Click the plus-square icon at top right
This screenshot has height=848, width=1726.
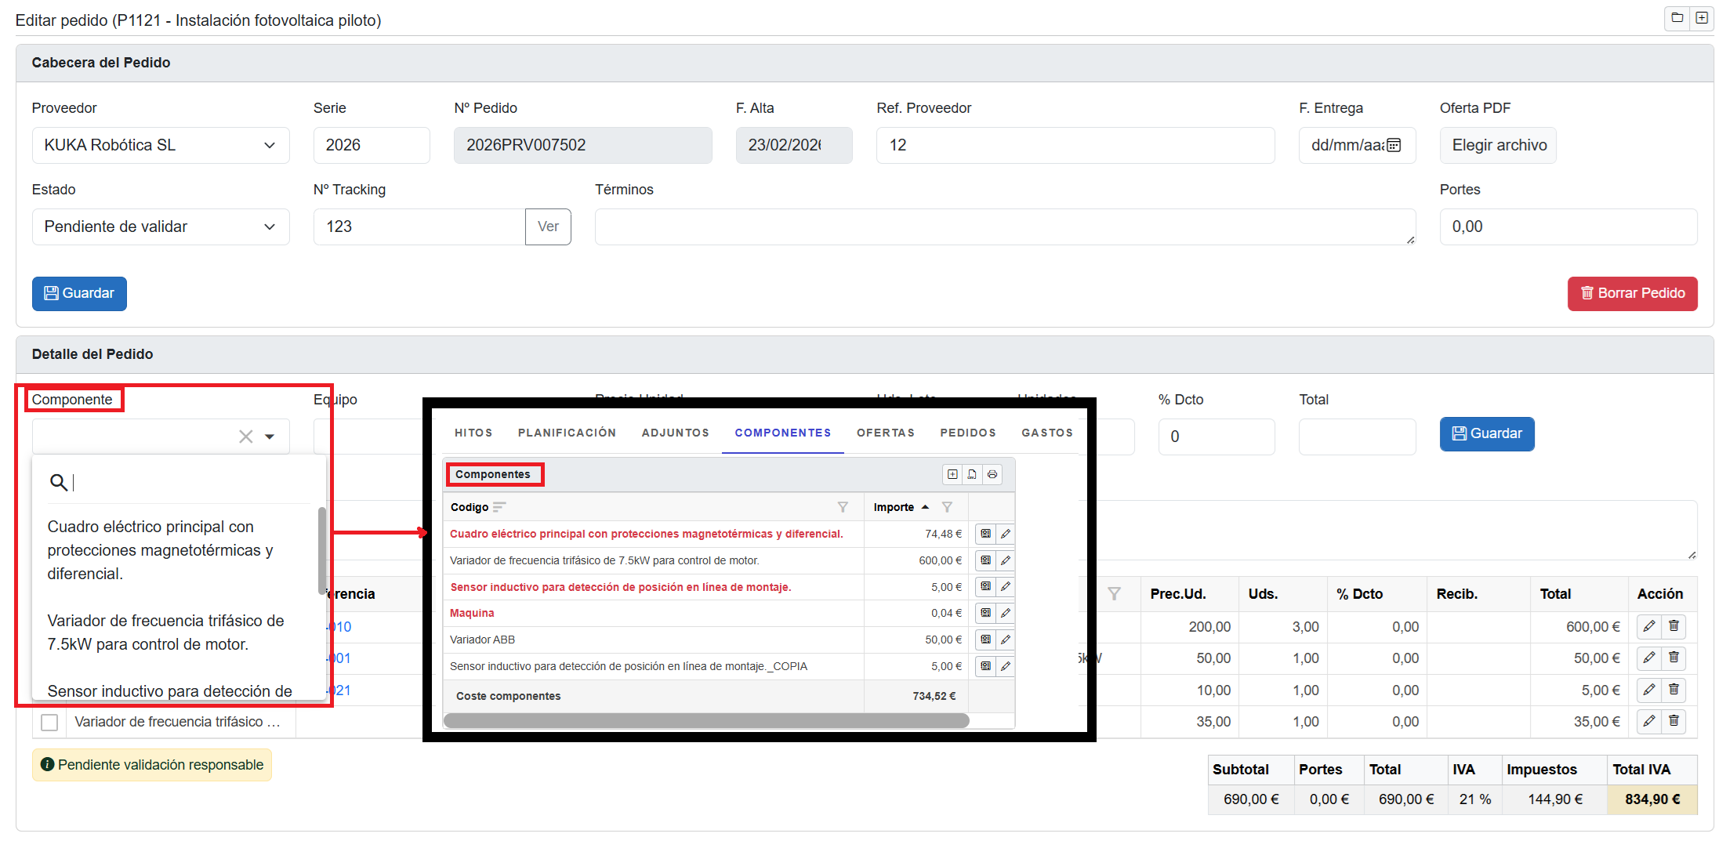(1702, 18)
